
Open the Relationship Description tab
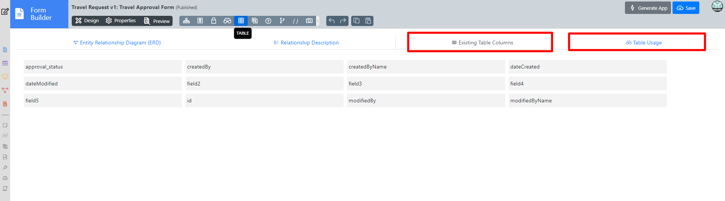(x=306, y=43)
